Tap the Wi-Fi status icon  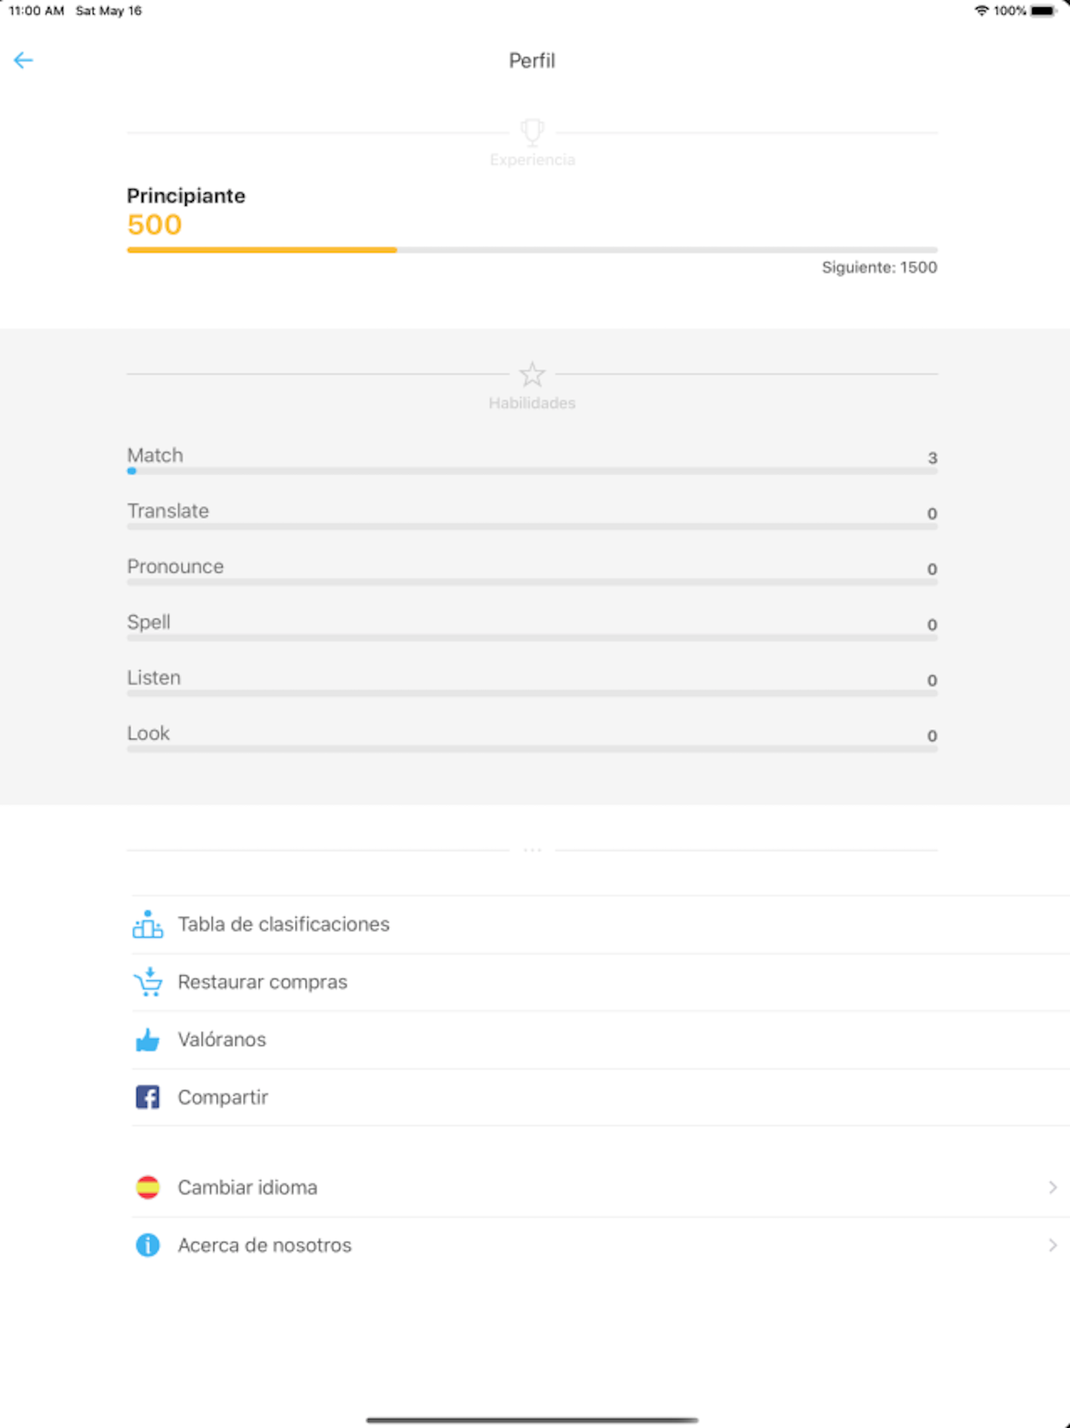point(981,10)
